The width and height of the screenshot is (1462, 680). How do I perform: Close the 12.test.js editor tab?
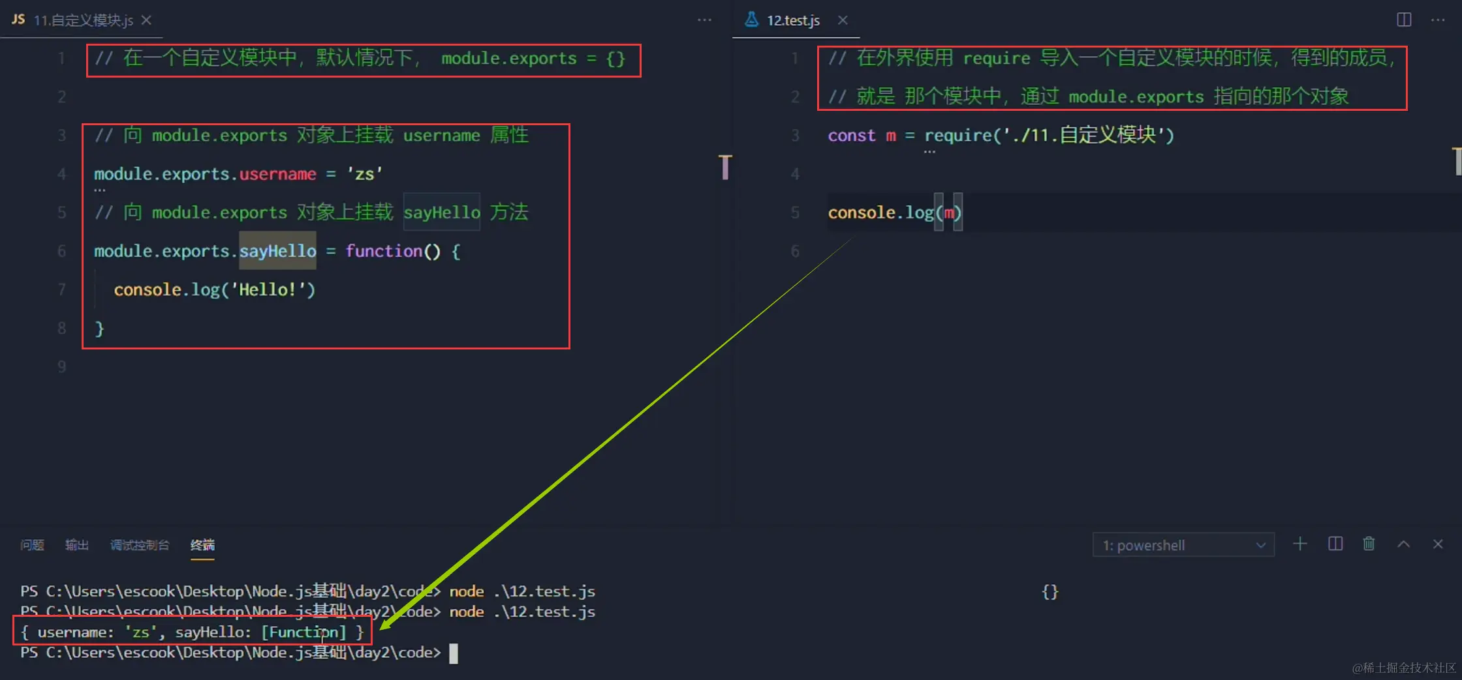pos(843,20)
